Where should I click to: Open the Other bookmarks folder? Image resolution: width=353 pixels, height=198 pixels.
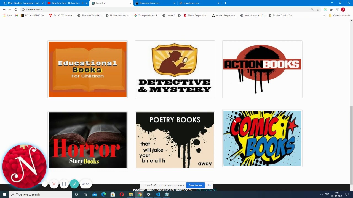(x=339, y=15)
